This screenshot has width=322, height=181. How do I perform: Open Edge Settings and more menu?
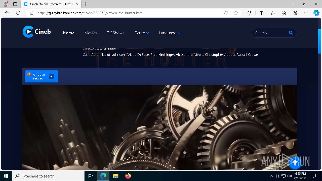(306, 13)
